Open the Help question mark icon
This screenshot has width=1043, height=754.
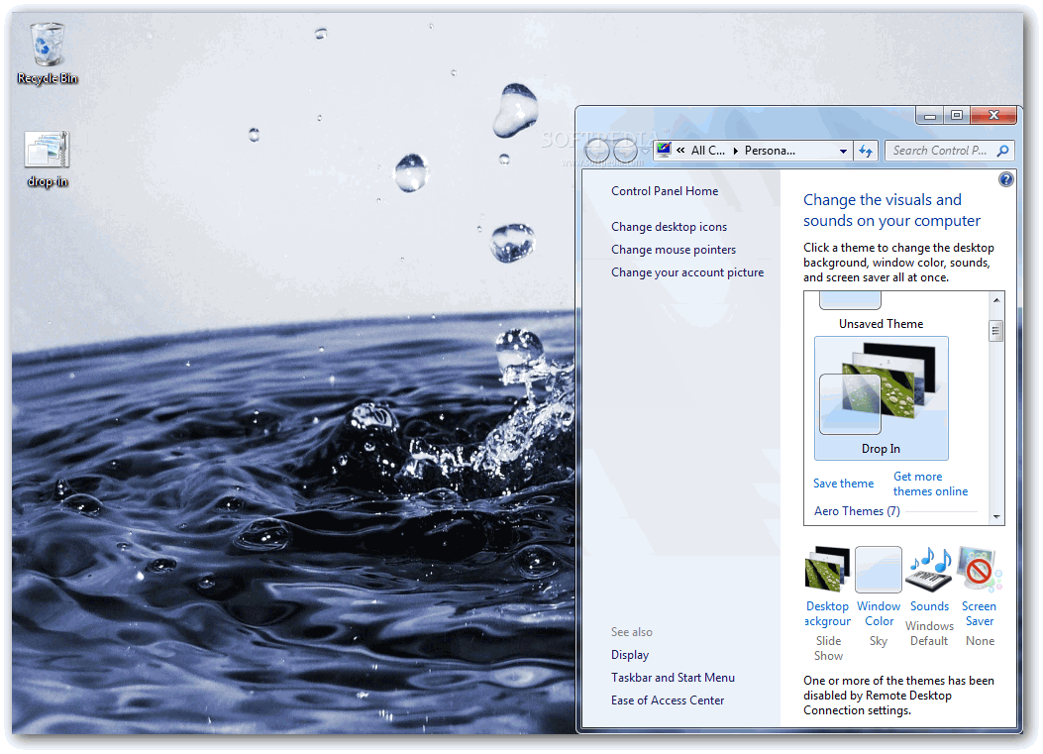tap(1005, 179)
